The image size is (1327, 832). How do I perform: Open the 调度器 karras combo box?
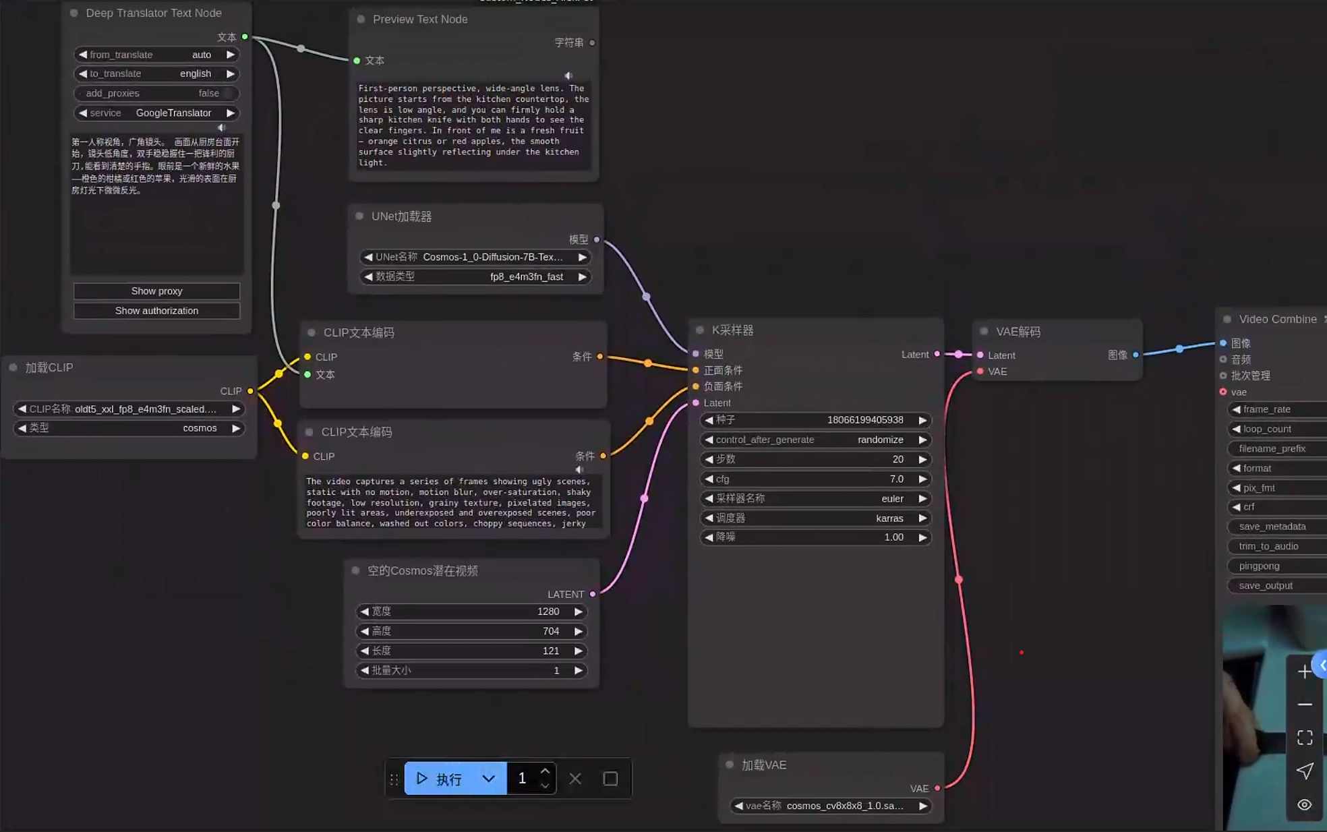pos(815,518)
